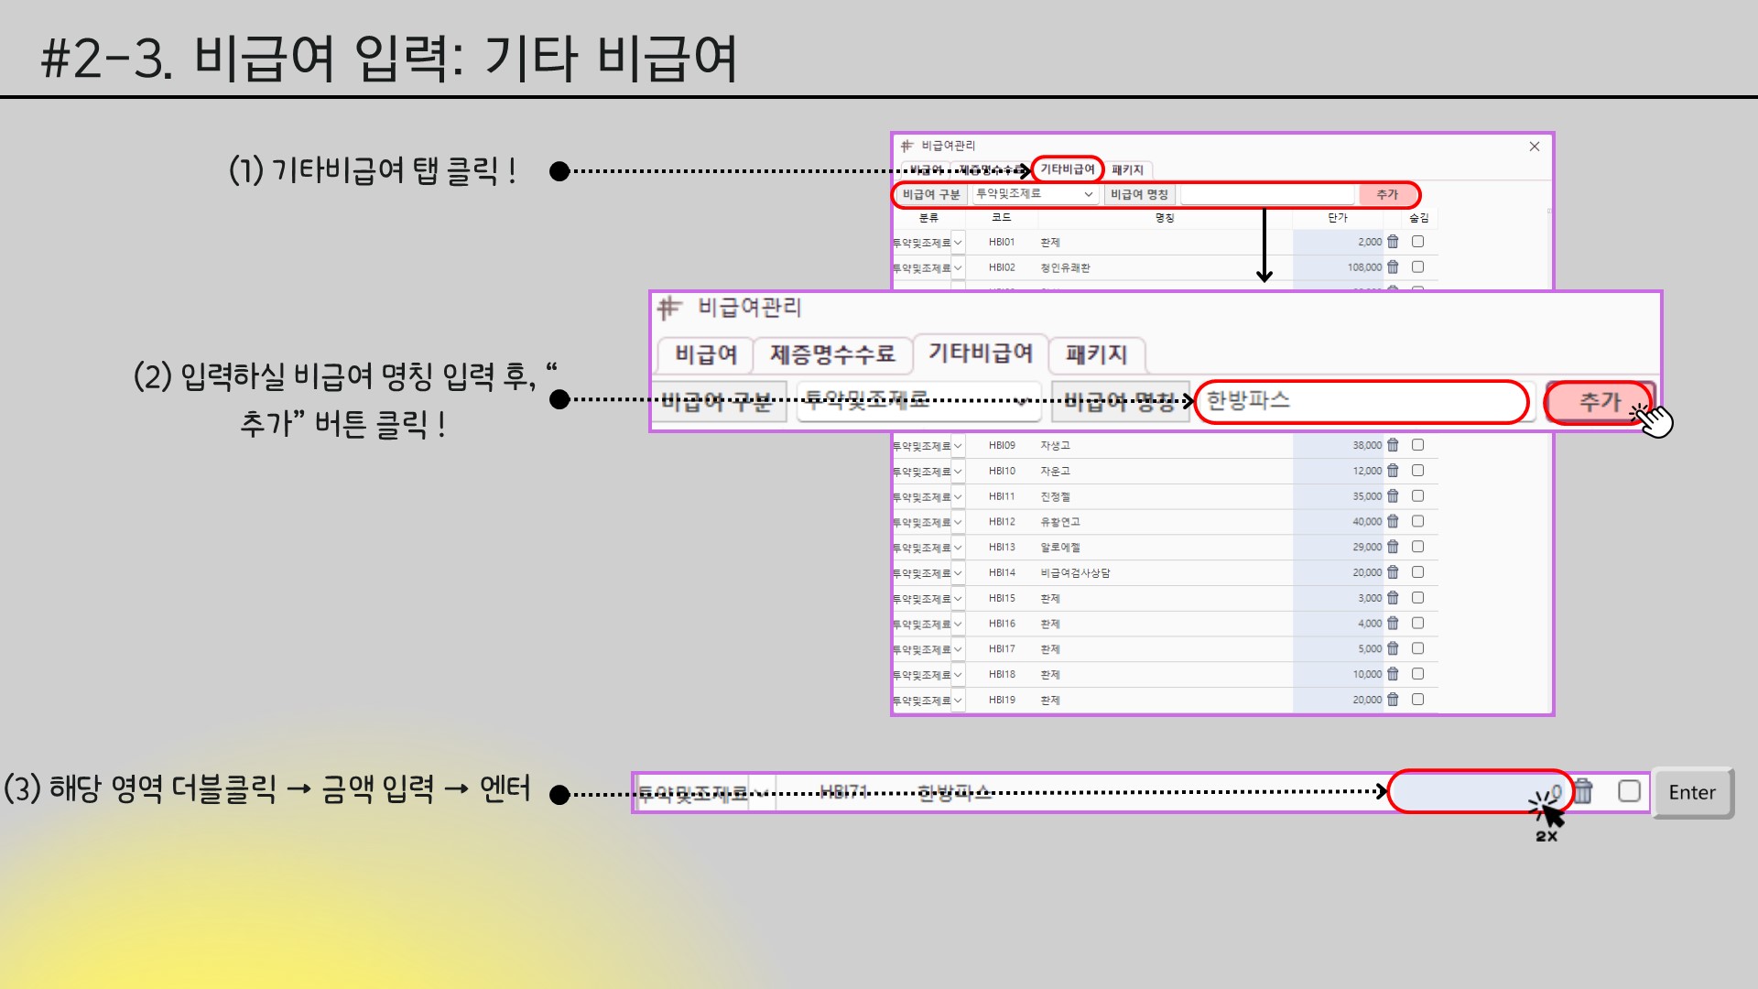This screenshot has width=1758, height=989.
Task: Click trash icon on 유황연고 row
Action: pyautogui.click(x=1393, y=521)
